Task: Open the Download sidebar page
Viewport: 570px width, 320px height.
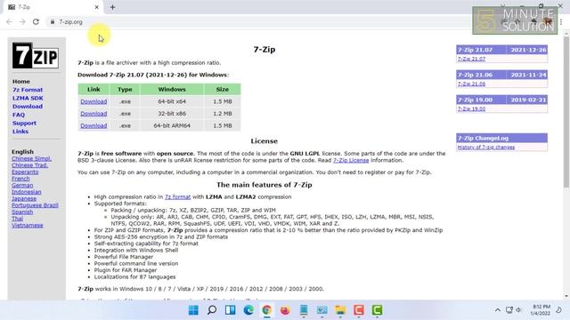Action: (x=28, y=107)
